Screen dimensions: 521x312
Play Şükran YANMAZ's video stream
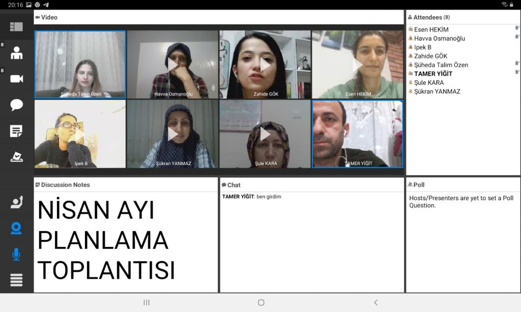[x=172, y=134]
